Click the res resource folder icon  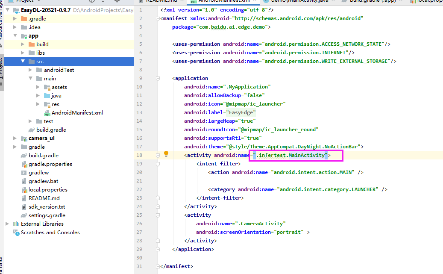tap(47, 104)
